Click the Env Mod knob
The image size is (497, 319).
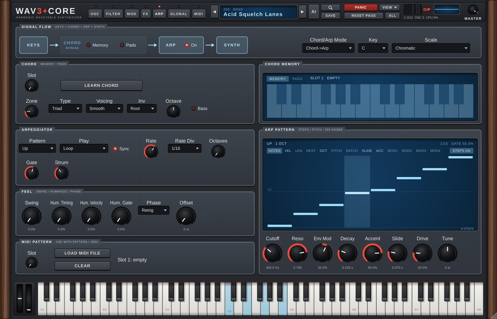point(322,253)
